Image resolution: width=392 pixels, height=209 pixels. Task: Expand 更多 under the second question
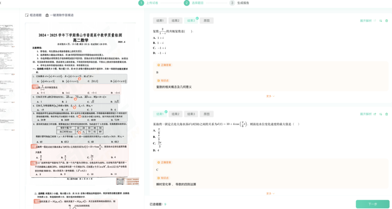(x=270, y=193)
